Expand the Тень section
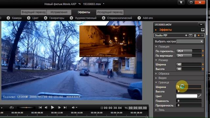The image size is (210, 118). click(156, 110)
